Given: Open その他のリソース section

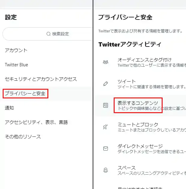Looking at the screenshot, I should coord(23,137).
